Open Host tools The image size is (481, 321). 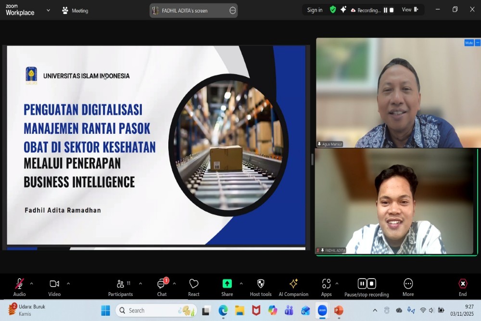(260, 283)
